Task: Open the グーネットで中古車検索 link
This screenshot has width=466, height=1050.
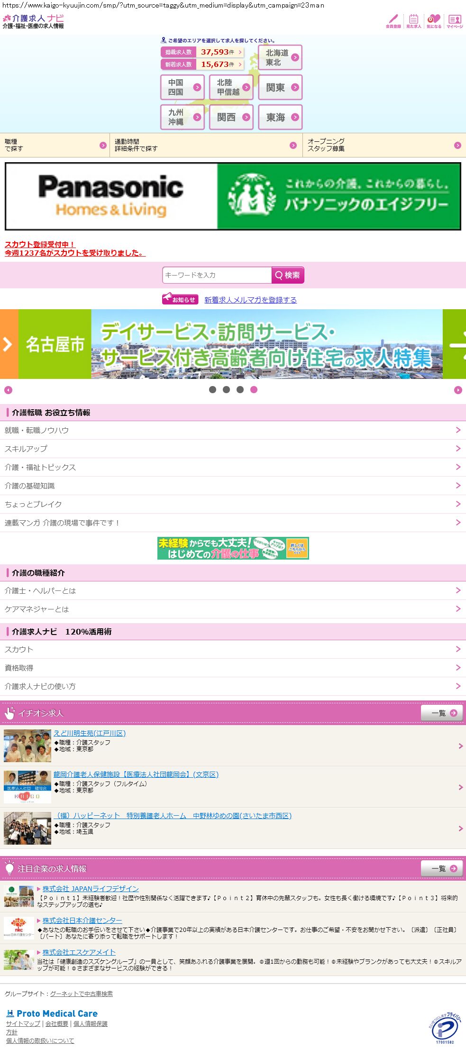Action: [x=82, y=994]
